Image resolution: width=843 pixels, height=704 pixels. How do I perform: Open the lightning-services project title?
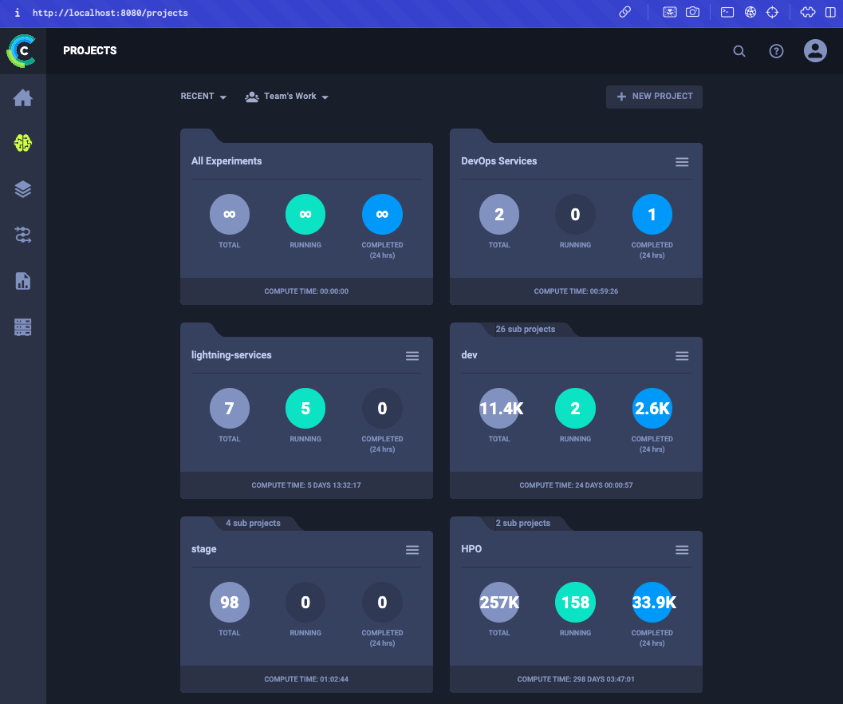[231, 354]
